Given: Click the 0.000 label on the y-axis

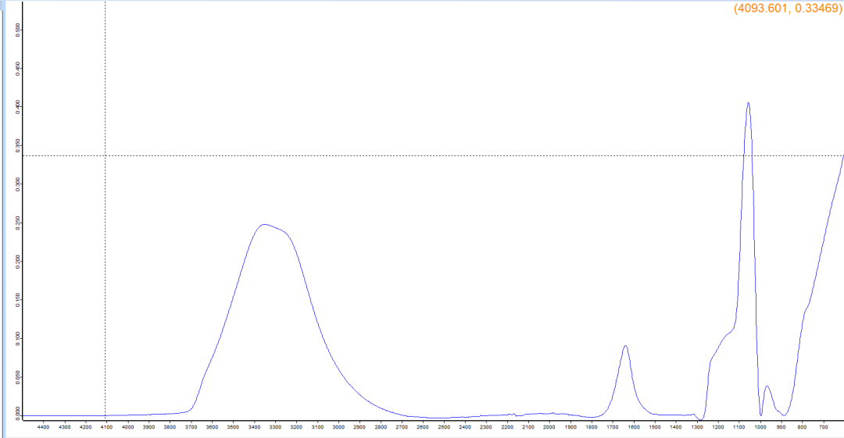Looking at the screenshot, I should click(x=19, y=411).
